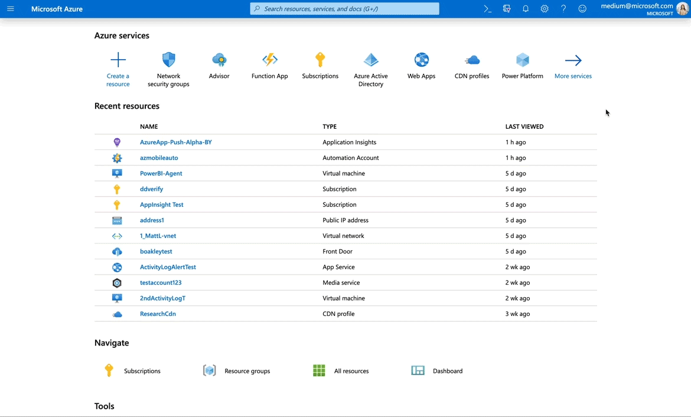Open the Web Apps globe icon
The width and height of the screenshot is (691, 417).
click(x=421, y=60)
